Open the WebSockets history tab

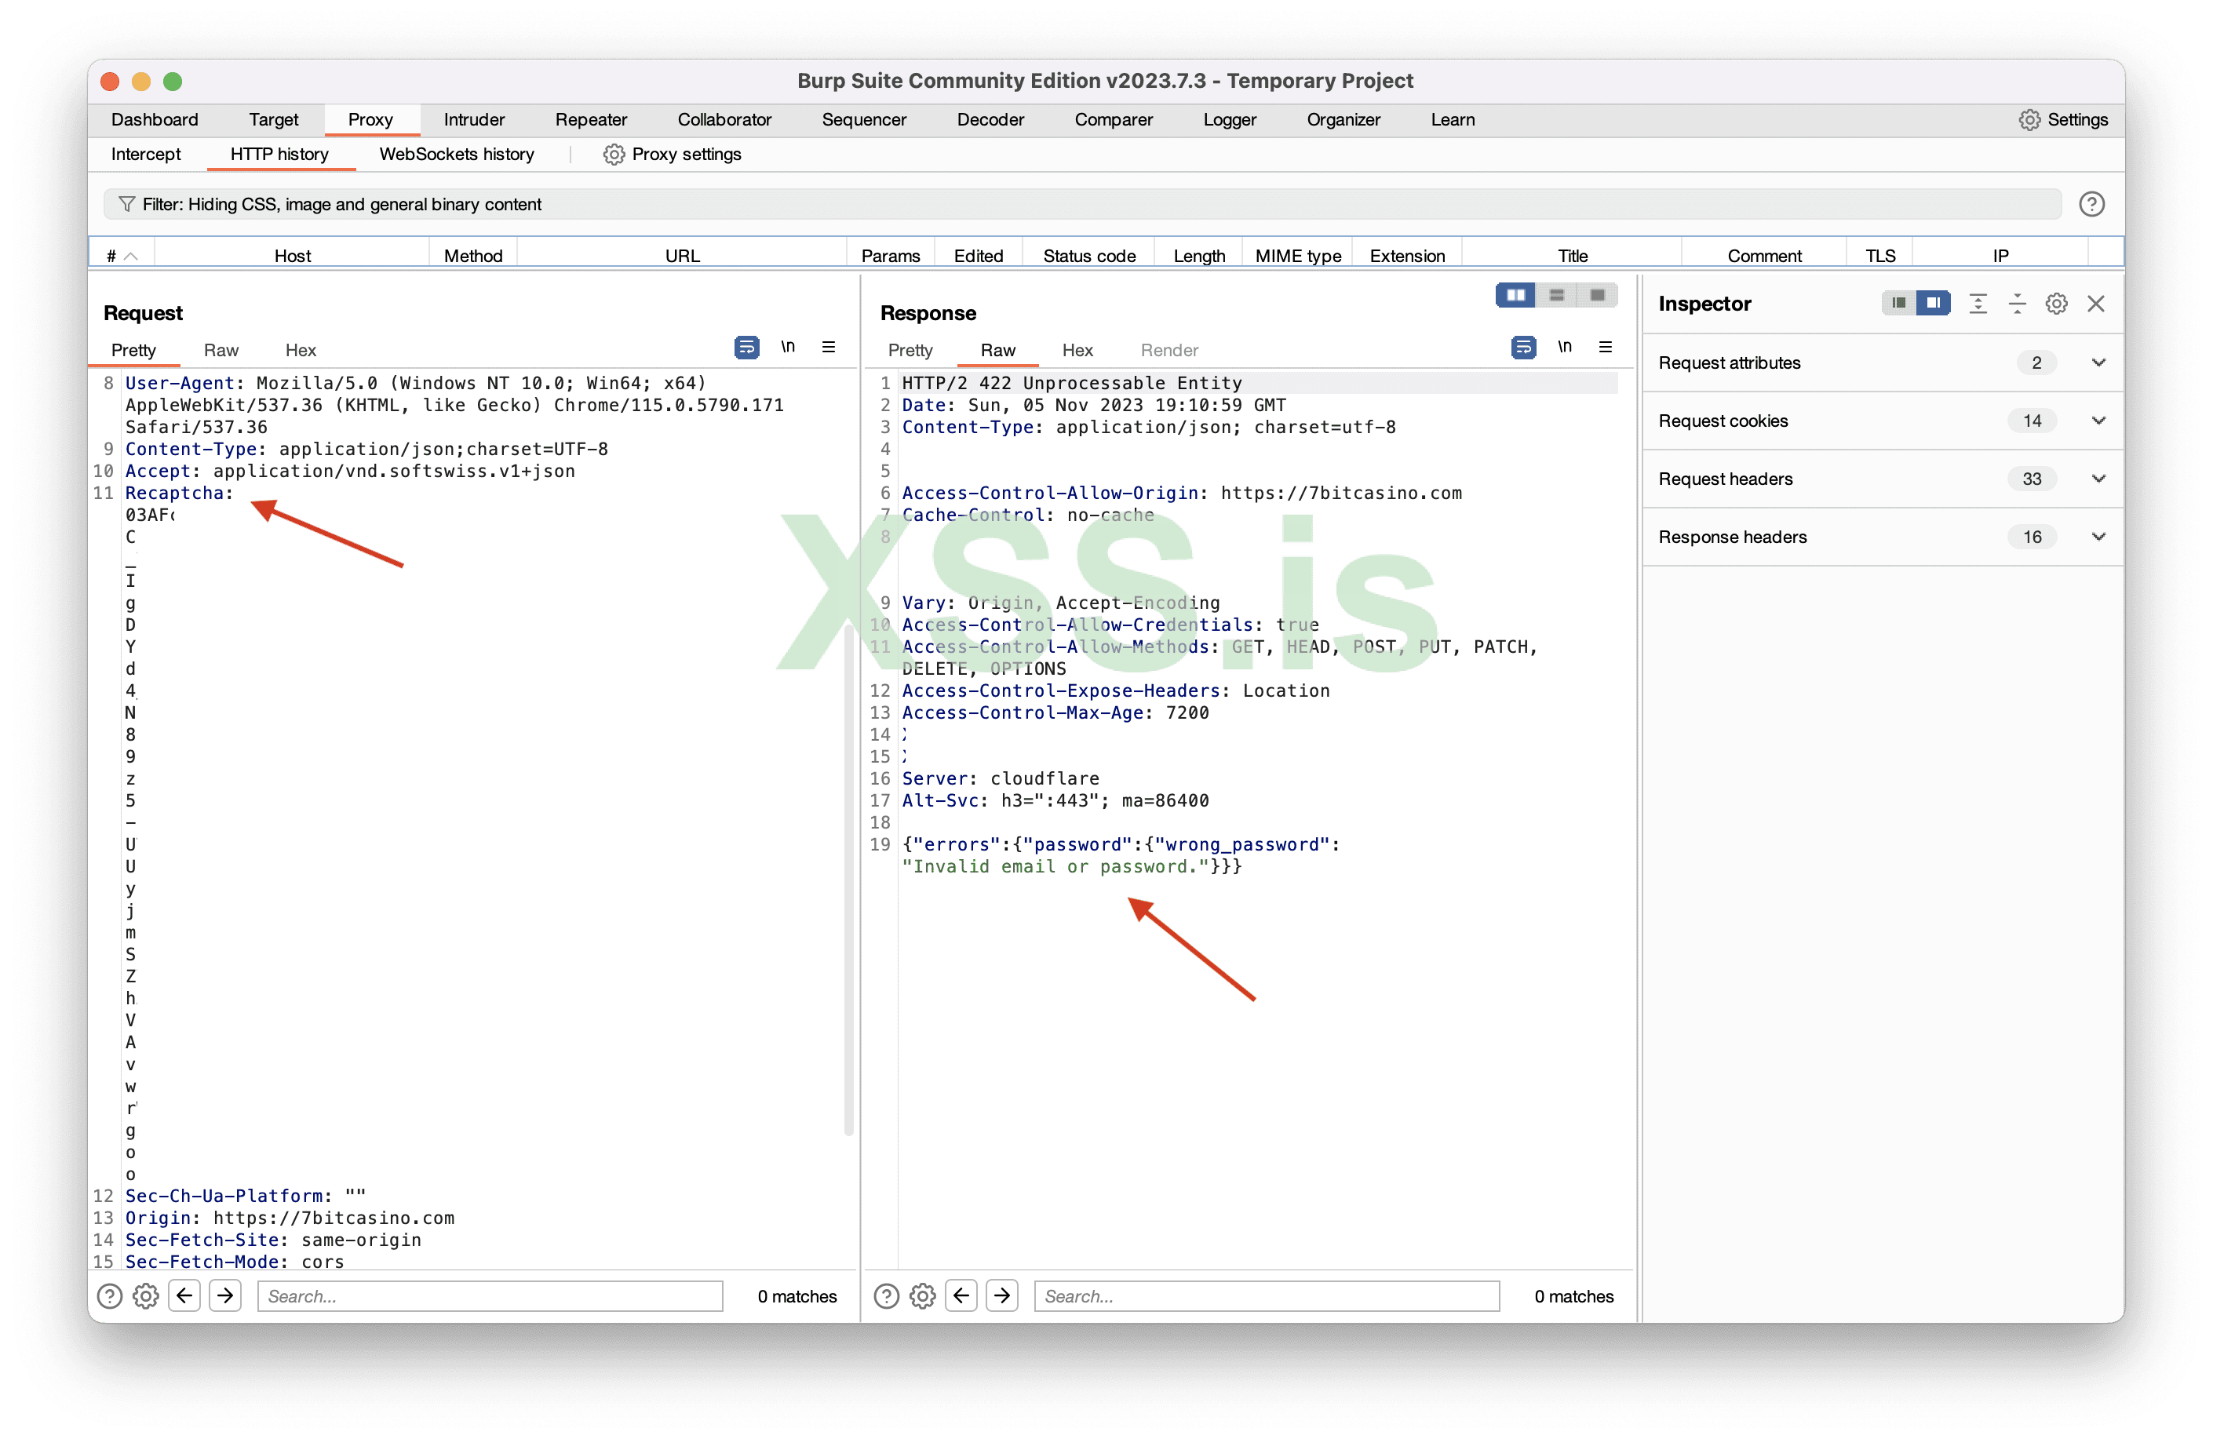[457, 155]
